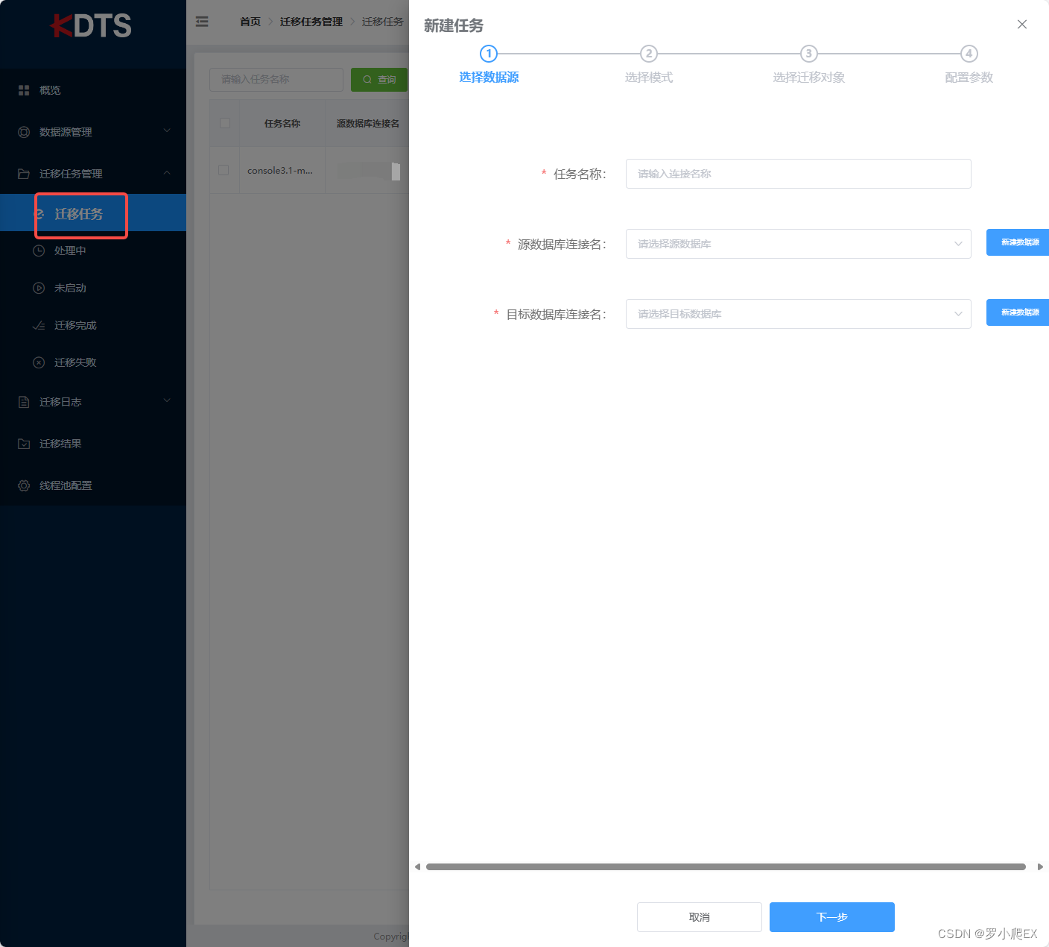Expand the 迁移日志 menu chevron
This screenshot has height=947, width=1049.
[x=167, y=400]
